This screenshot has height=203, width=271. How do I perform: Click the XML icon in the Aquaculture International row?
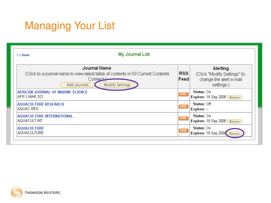[183, 118]
